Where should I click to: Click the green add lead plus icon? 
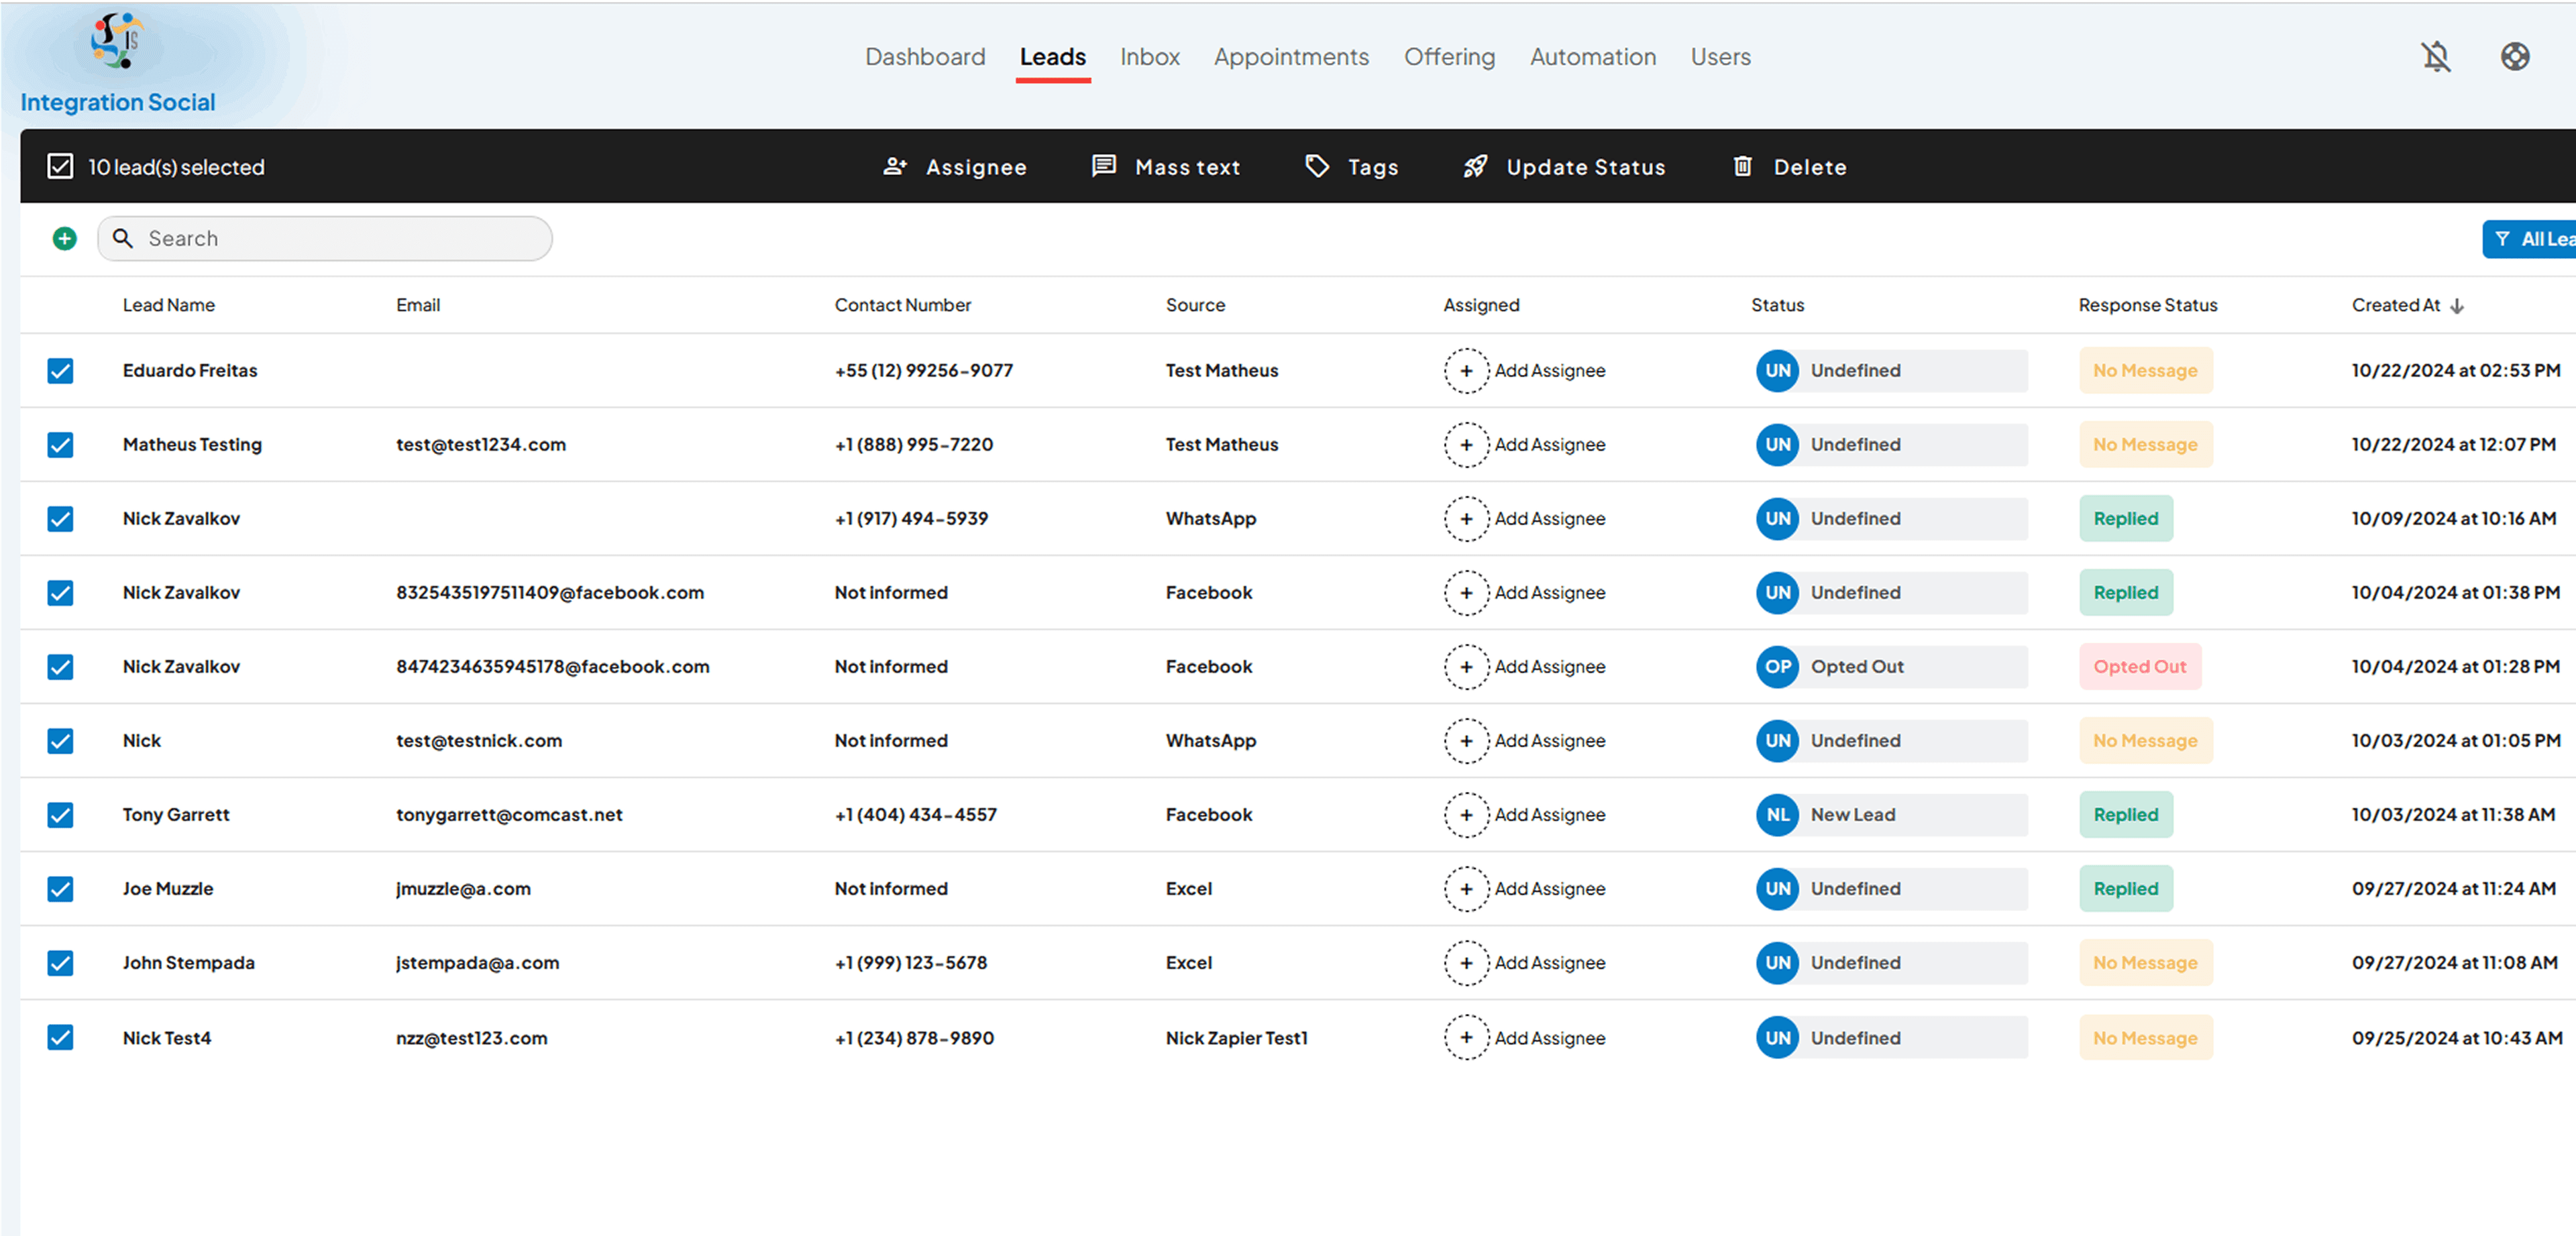65,238
